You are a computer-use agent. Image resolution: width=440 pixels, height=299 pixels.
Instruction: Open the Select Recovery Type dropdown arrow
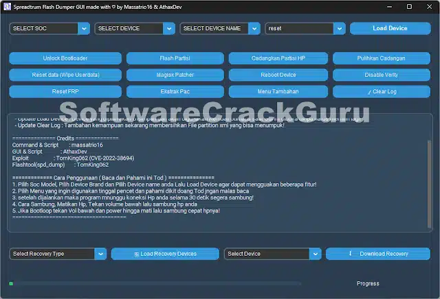click(x=100, y=254)
